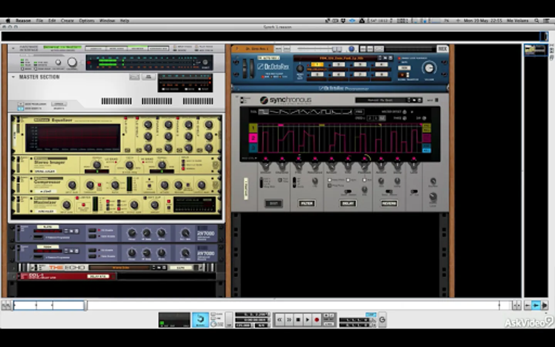Click the first knob on MClass Maximizer
Image resolution: width=555 pixels, height=347 pixels.
pyautogui.click(x=67, y=205)
